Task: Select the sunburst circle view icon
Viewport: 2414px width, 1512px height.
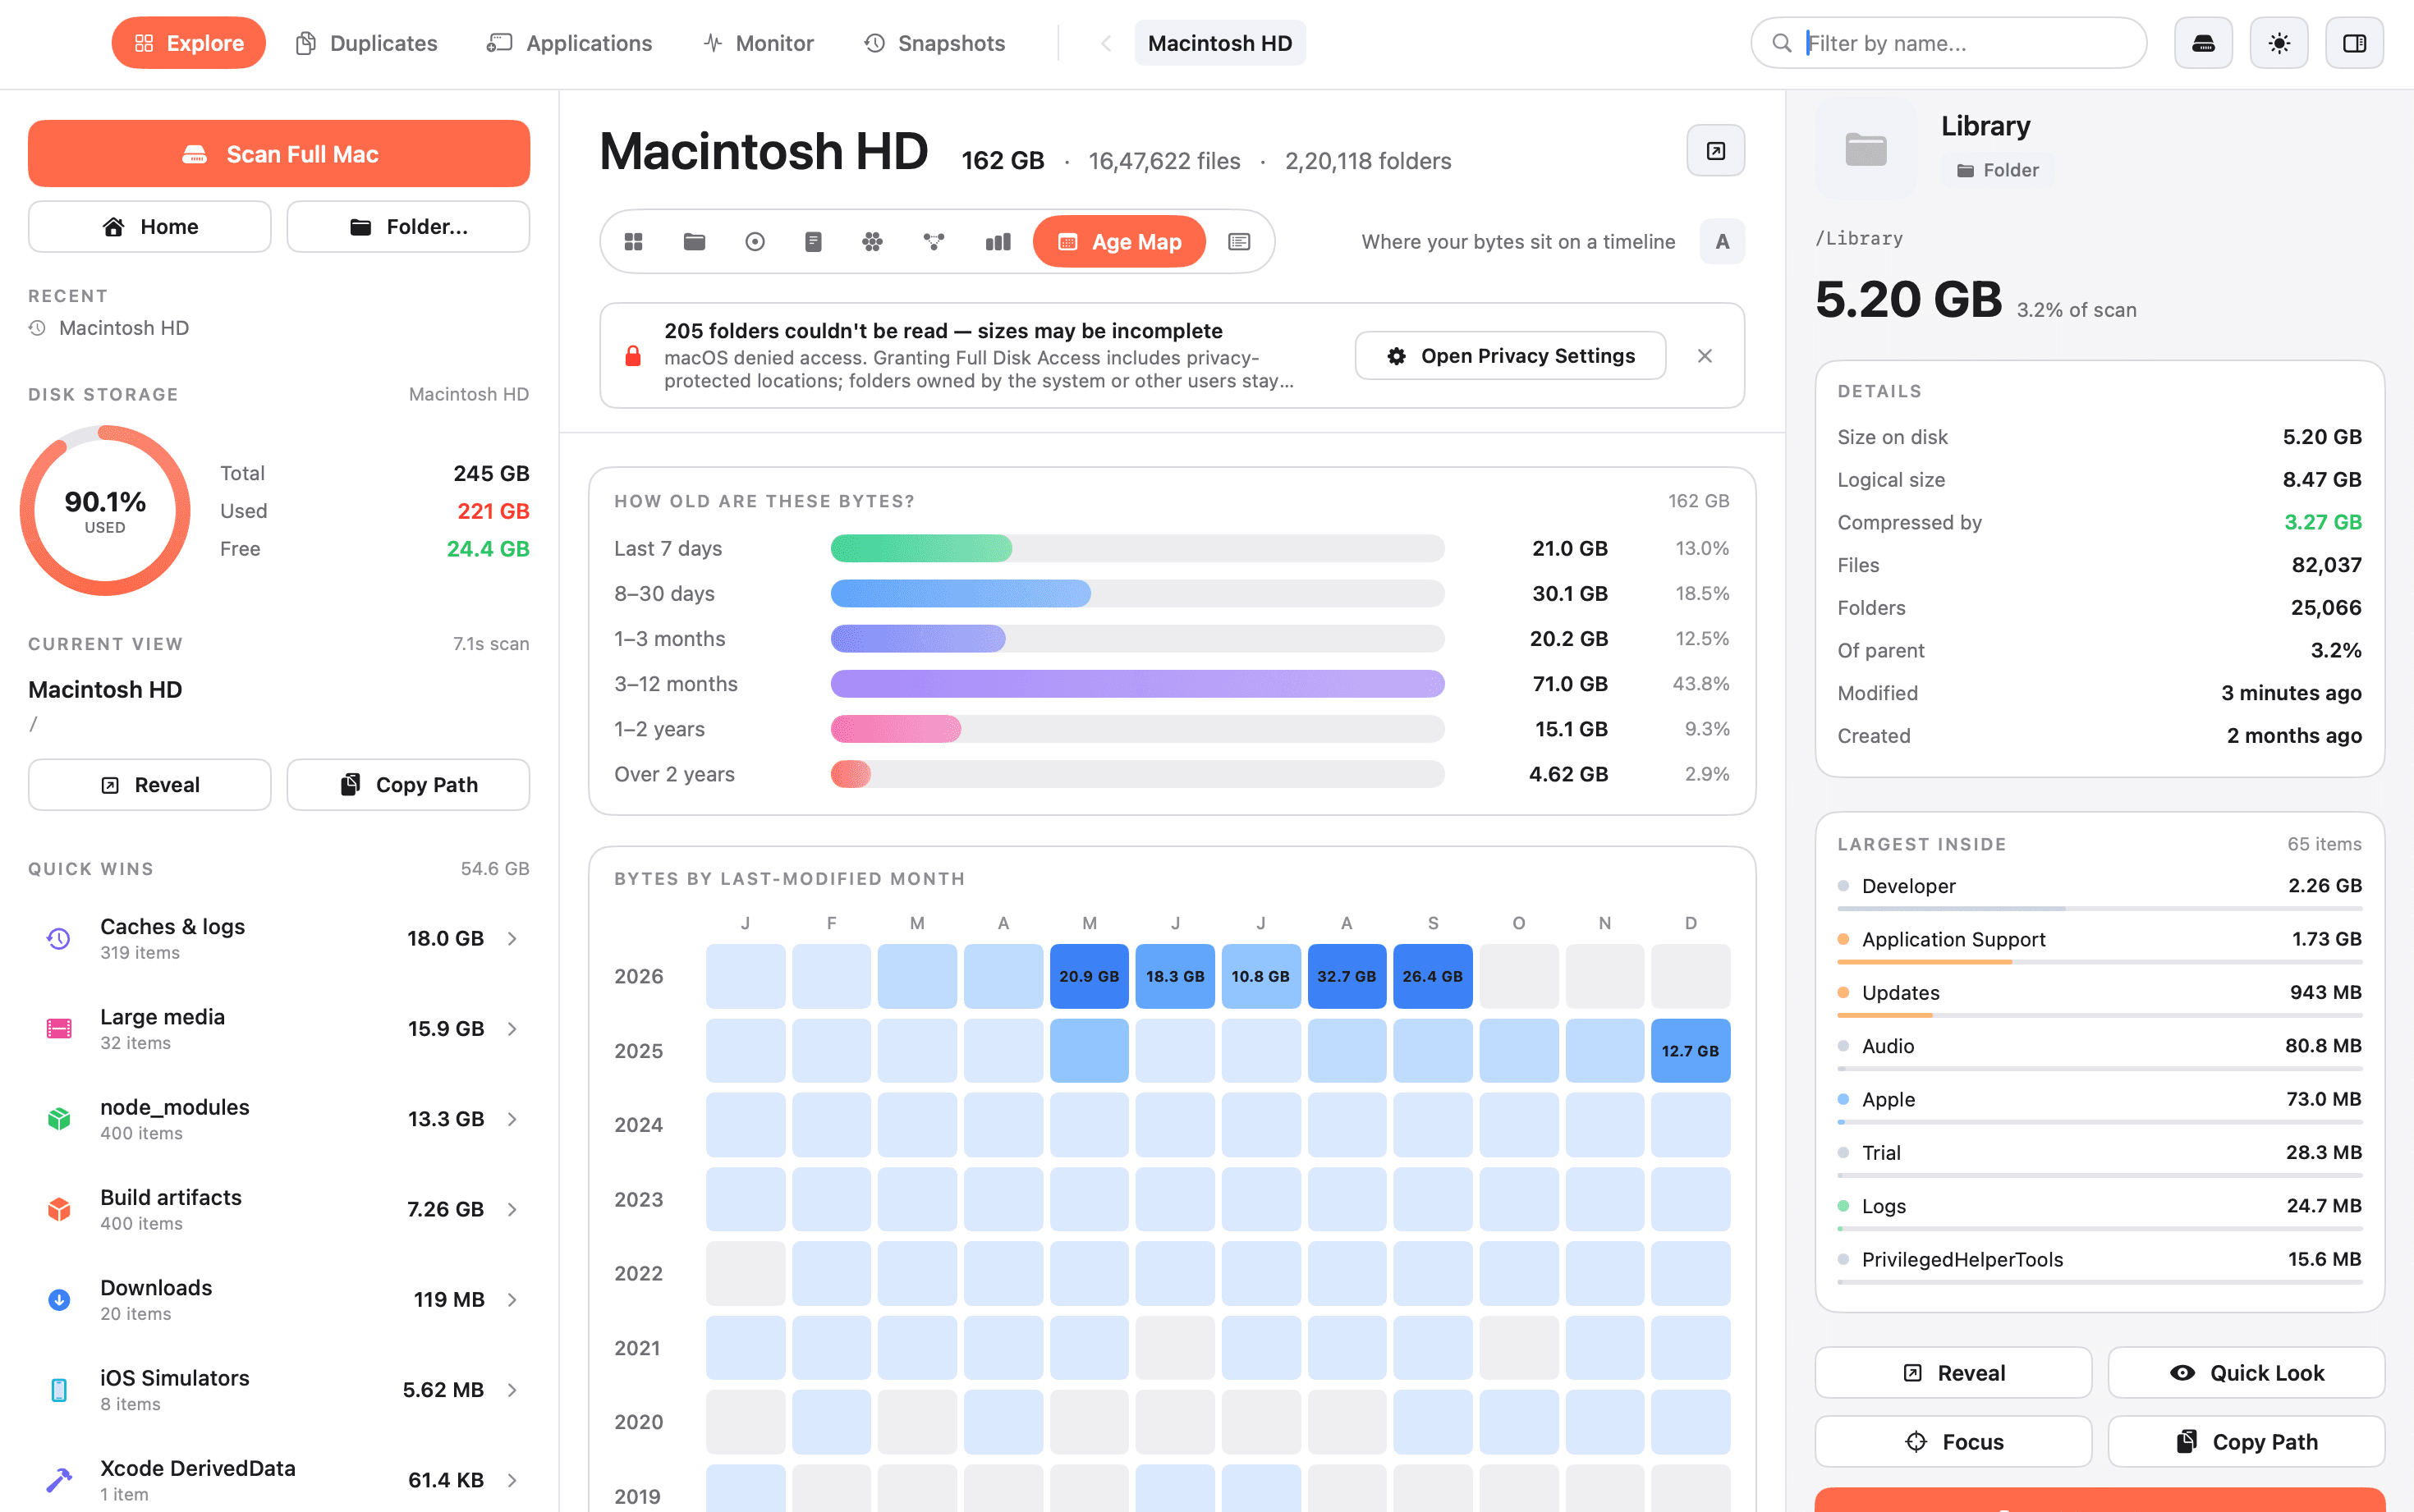Action: [x=755, y=242]
